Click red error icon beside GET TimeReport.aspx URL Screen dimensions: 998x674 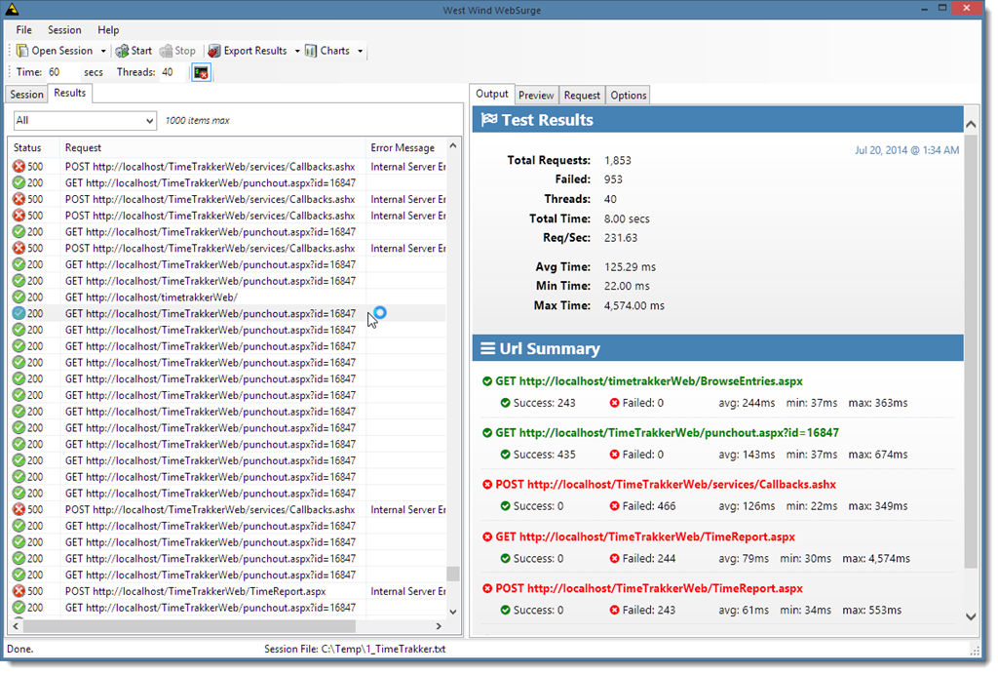click(x=487, y=537)
